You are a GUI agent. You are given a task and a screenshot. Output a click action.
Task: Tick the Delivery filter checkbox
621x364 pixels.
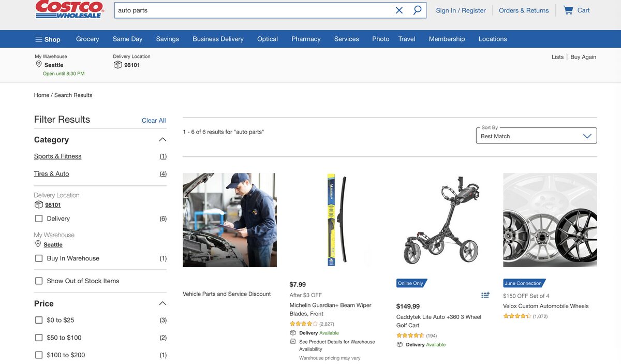point(39,219)
